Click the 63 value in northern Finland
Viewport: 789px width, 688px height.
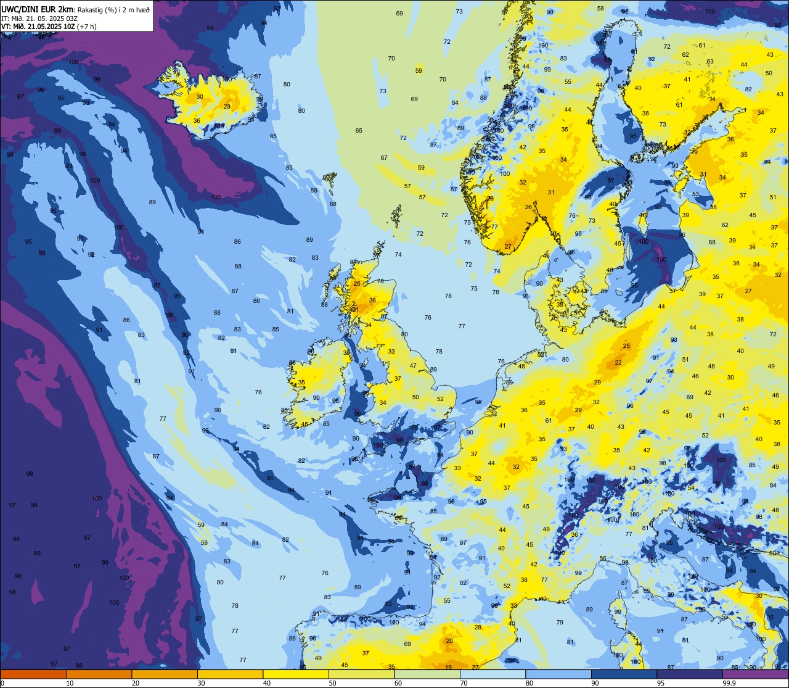pos(710,62)
